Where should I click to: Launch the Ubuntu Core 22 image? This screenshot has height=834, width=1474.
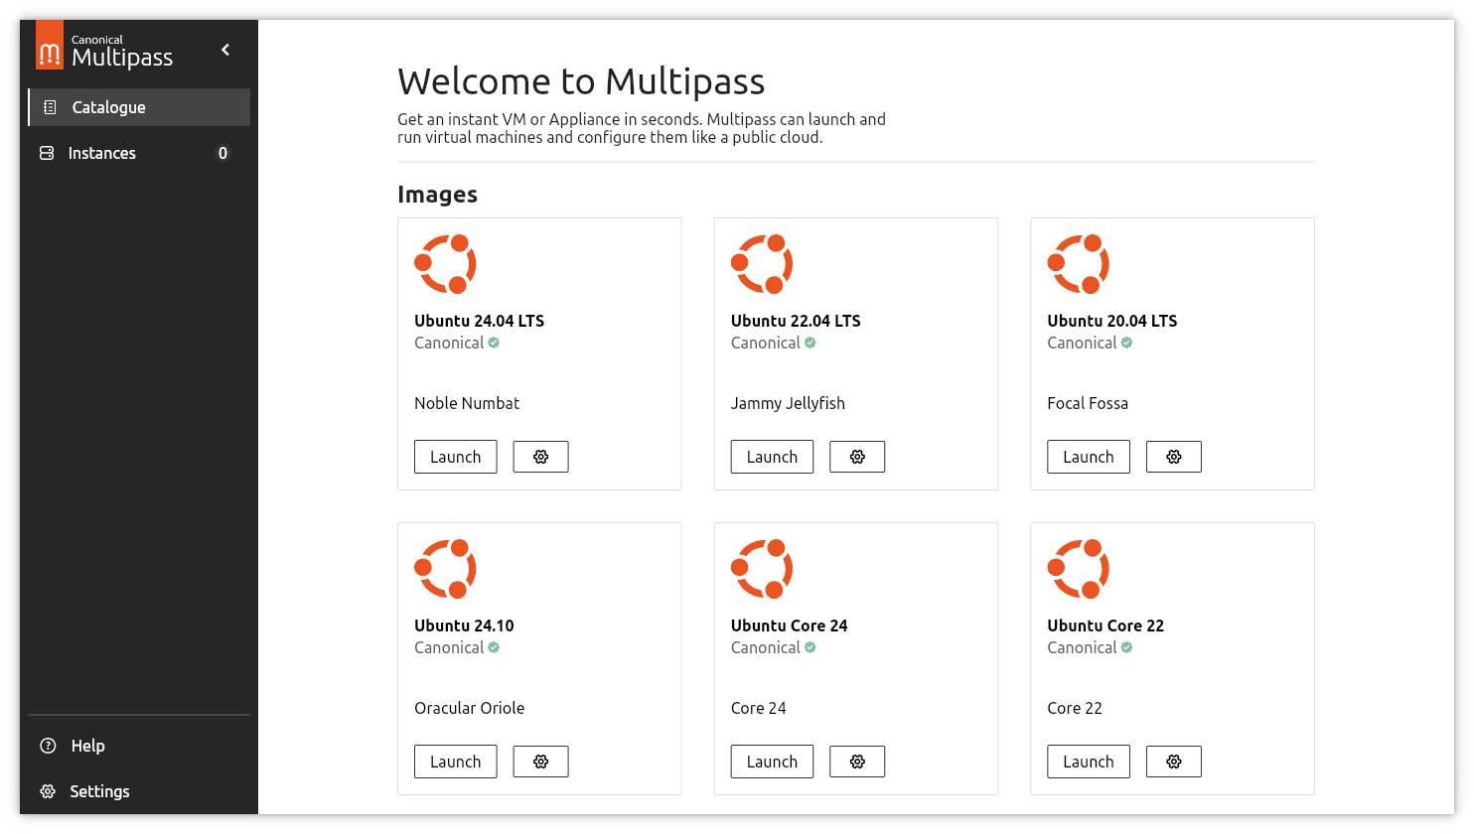click(1088, 762)
